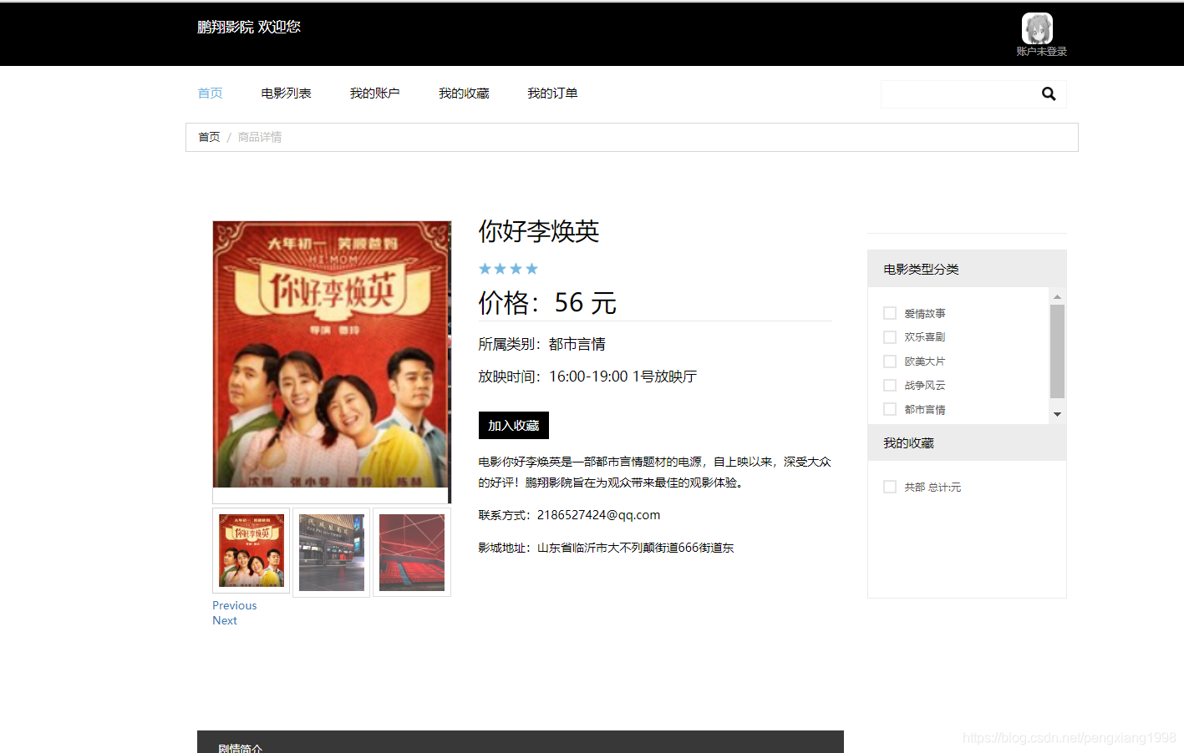The width and height of the screenshot is (1184, 753).
Task: Check the 爱情故事 category box
Action: click(890, 313)
